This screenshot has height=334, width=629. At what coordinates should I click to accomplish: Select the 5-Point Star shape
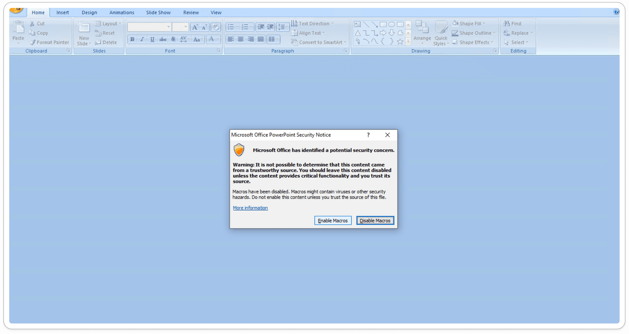click(400, 41)
